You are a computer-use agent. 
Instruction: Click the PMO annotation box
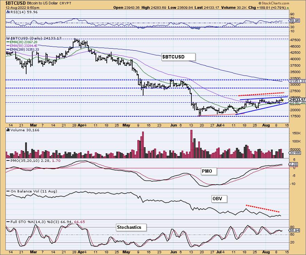(209, 171)
